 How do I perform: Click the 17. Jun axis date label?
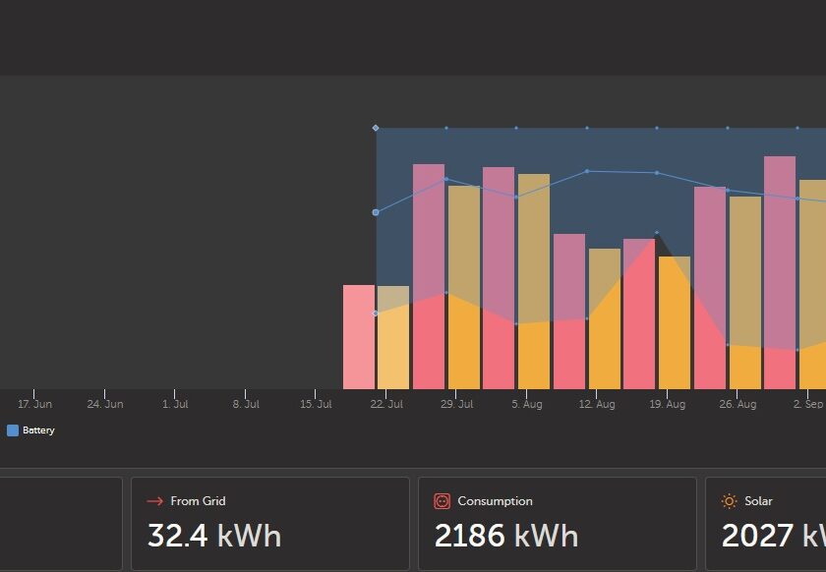[34, 404]
